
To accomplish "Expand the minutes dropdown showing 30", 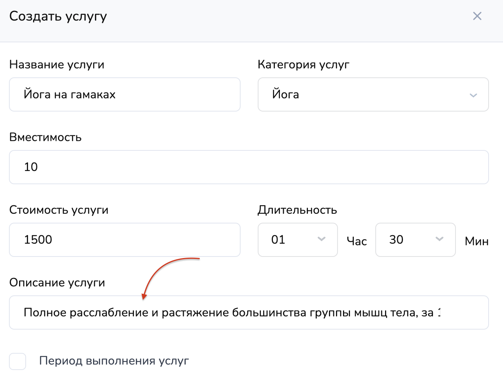I will 409,240.
